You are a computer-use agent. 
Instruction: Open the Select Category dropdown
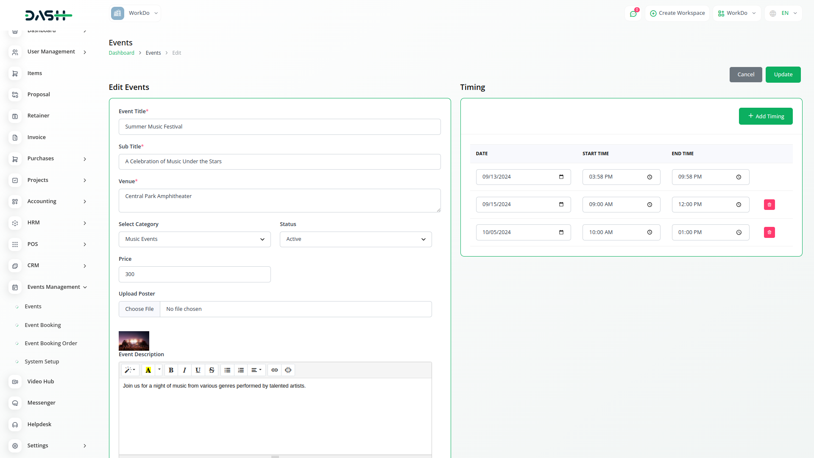195,239
